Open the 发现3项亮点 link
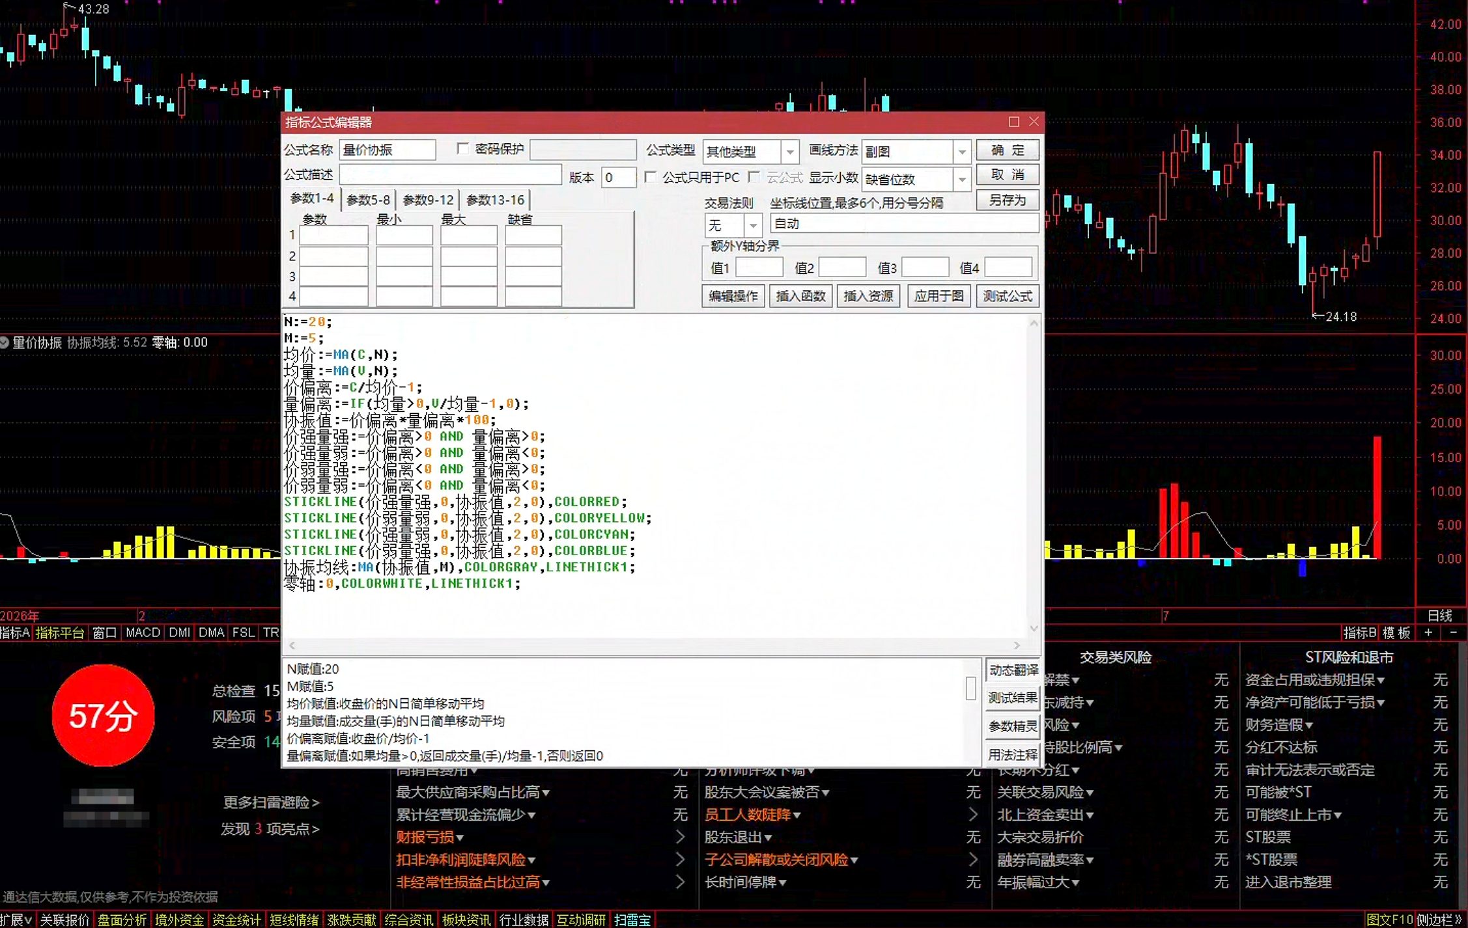1468x928 pixels. 270,829
